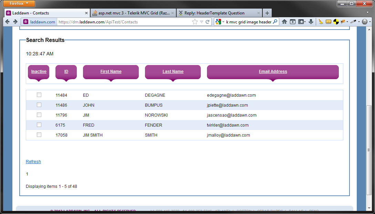The width and height of the screenshot is (375, 214).
Task: Sort by the Last Name column header
Action: click(173, 72)
